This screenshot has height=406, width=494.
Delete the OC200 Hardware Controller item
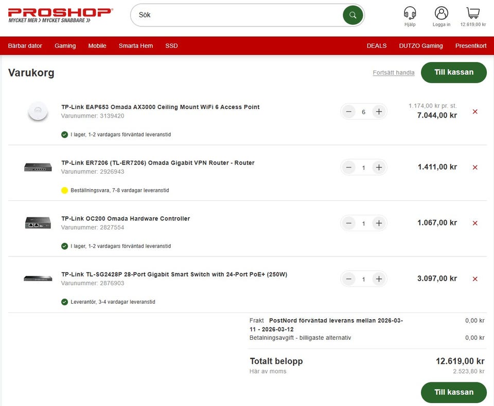click(474, 223)
